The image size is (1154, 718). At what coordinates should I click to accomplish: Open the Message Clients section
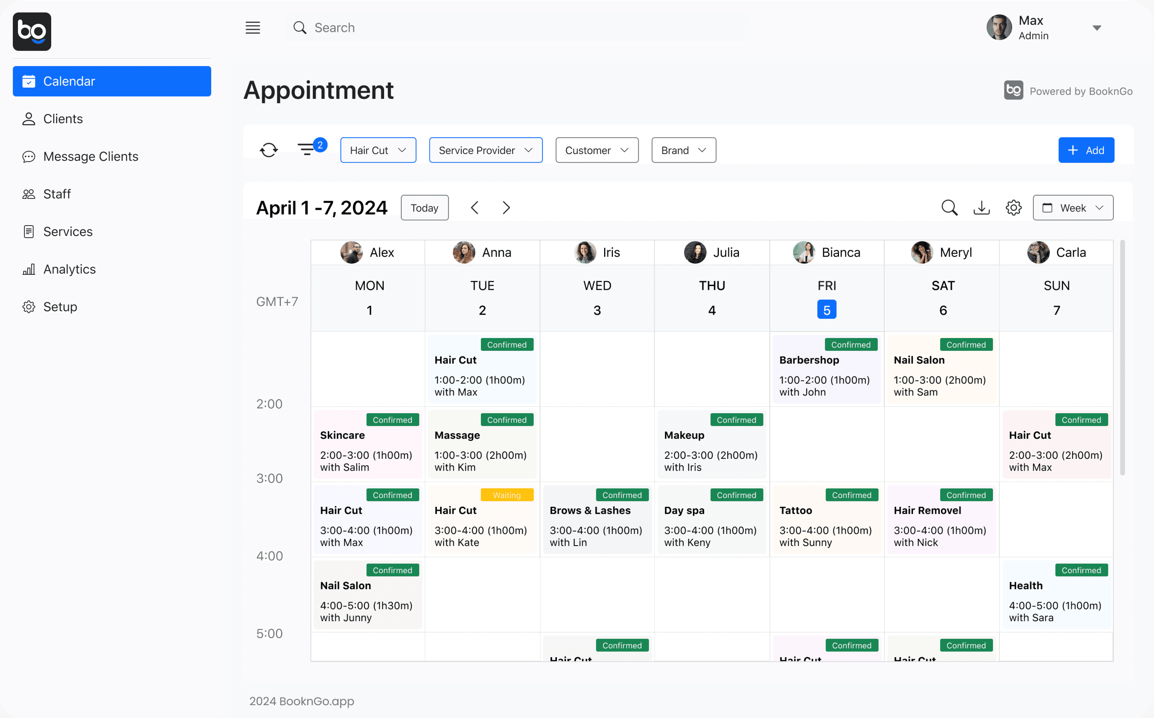pos(91,156)
